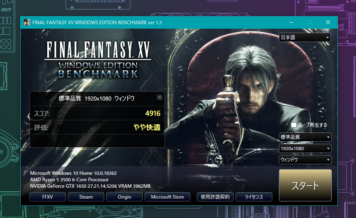Open the 使用許諾契約 agreement button

215,197
